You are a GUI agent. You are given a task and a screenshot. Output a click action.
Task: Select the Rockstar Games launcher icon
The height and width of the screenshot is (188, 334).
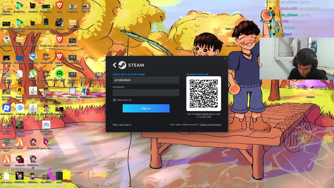[x=20, y=94]
